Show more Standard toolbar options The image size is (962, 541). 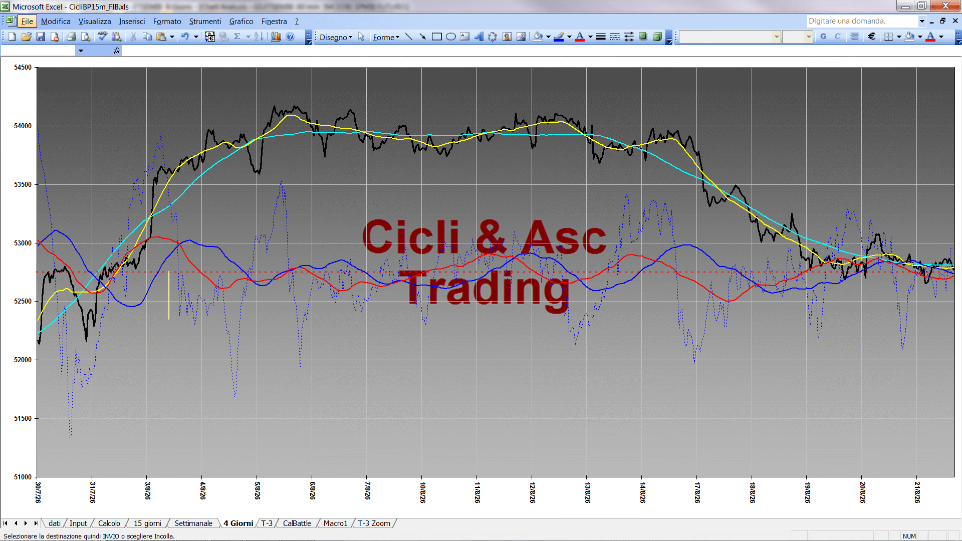pos(309,37)
